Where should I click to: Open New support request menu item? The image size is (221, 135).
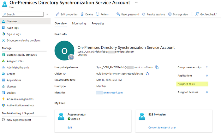coord(19,120)
